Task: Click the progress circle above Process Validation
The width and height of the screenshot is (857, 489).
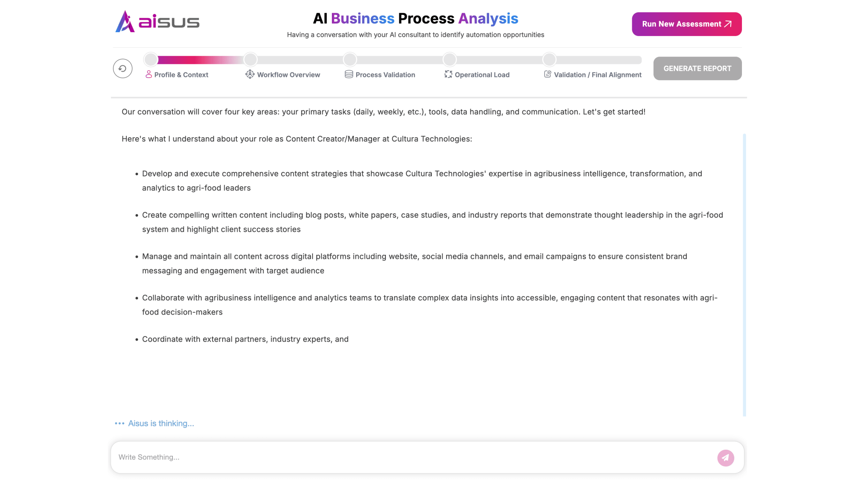Action: coord(350,60)
